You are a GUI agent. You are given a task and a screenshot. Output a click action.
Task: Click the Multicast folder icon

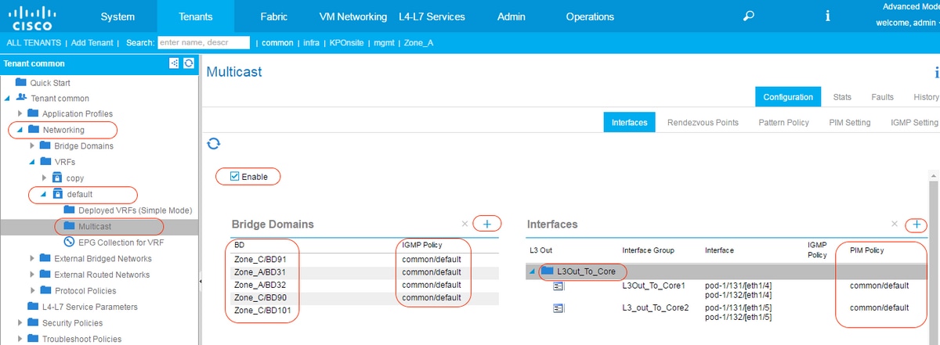pos(70,226)
